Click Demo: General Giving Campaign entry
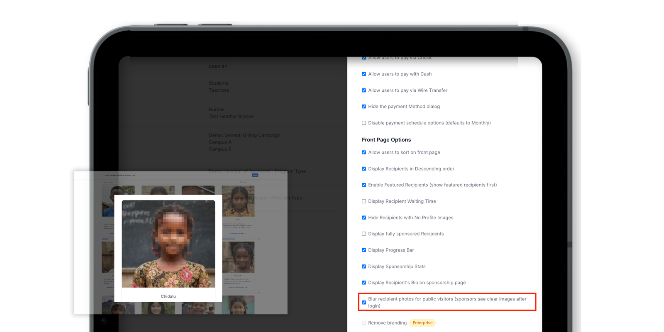This screenshot has height=332, width=664. point(244,135)
